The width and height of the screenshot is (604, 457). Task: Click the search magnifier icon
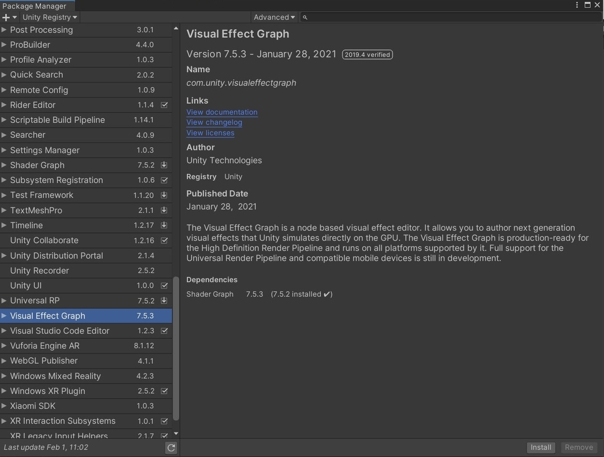point(305,17)
